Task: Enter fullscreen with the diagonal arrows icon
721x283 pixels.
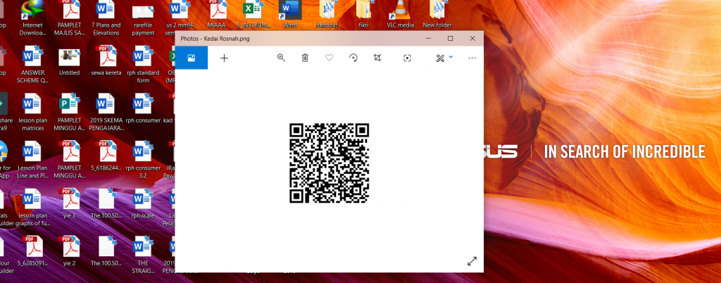Action: pyautogui.click(x=472, y=261)
